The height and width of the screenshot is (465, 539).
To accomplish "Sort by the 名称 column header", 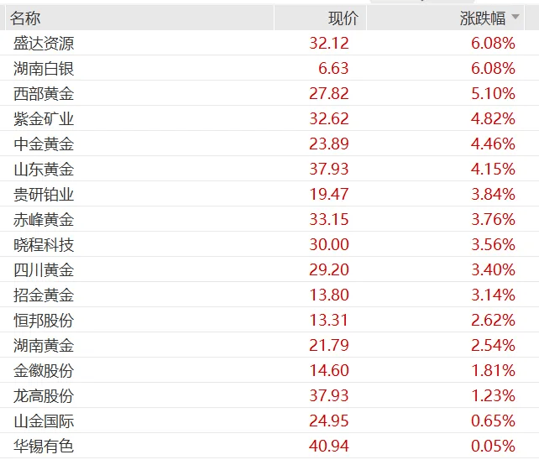I will pos(25,18).
